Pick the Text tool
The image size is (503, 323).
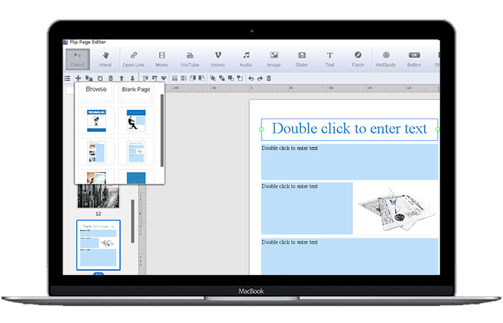330,58
